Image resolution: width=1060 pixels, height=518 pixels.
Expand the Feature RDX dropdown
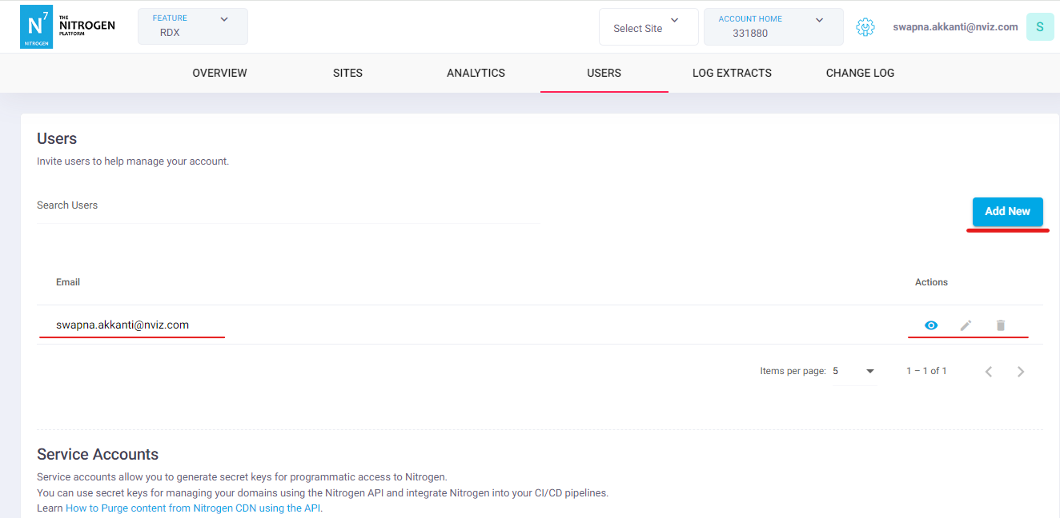coord(192,26)
